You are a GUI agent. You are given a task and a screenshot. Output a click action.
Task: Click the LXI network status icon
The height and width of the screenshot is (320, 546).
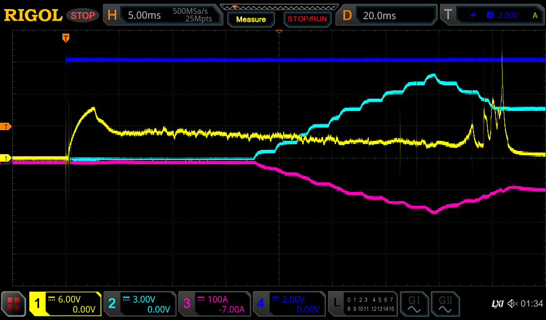coord(497,304)
